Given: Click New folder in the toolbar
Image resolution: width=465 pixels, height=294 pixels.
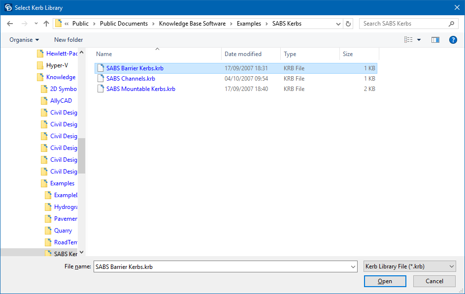Looking at the screenshot, I should coord(68,40).
